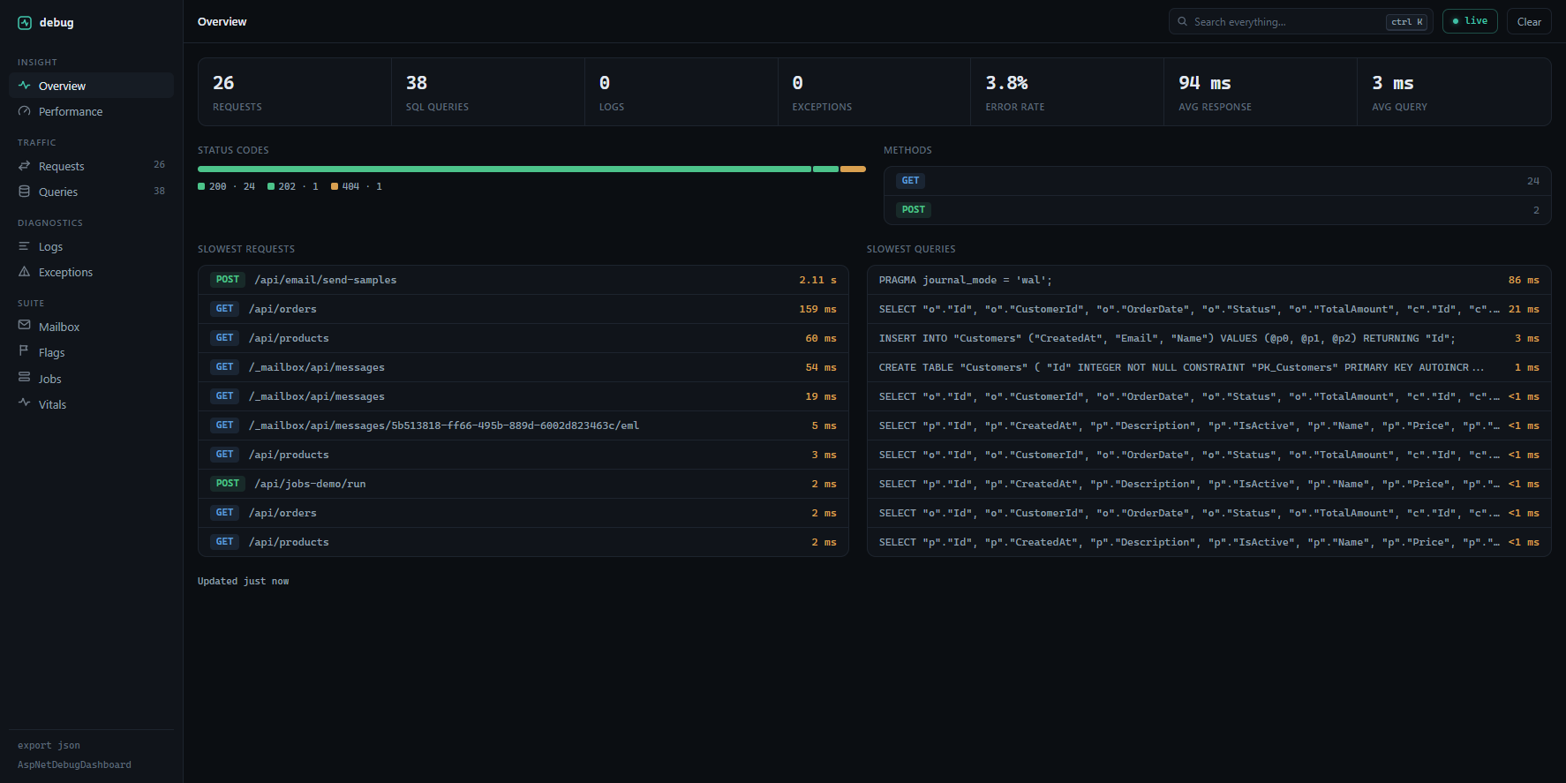Open the GET /api/products 3 ms request
The image size is (1566, 783).
tap(523, 455)
